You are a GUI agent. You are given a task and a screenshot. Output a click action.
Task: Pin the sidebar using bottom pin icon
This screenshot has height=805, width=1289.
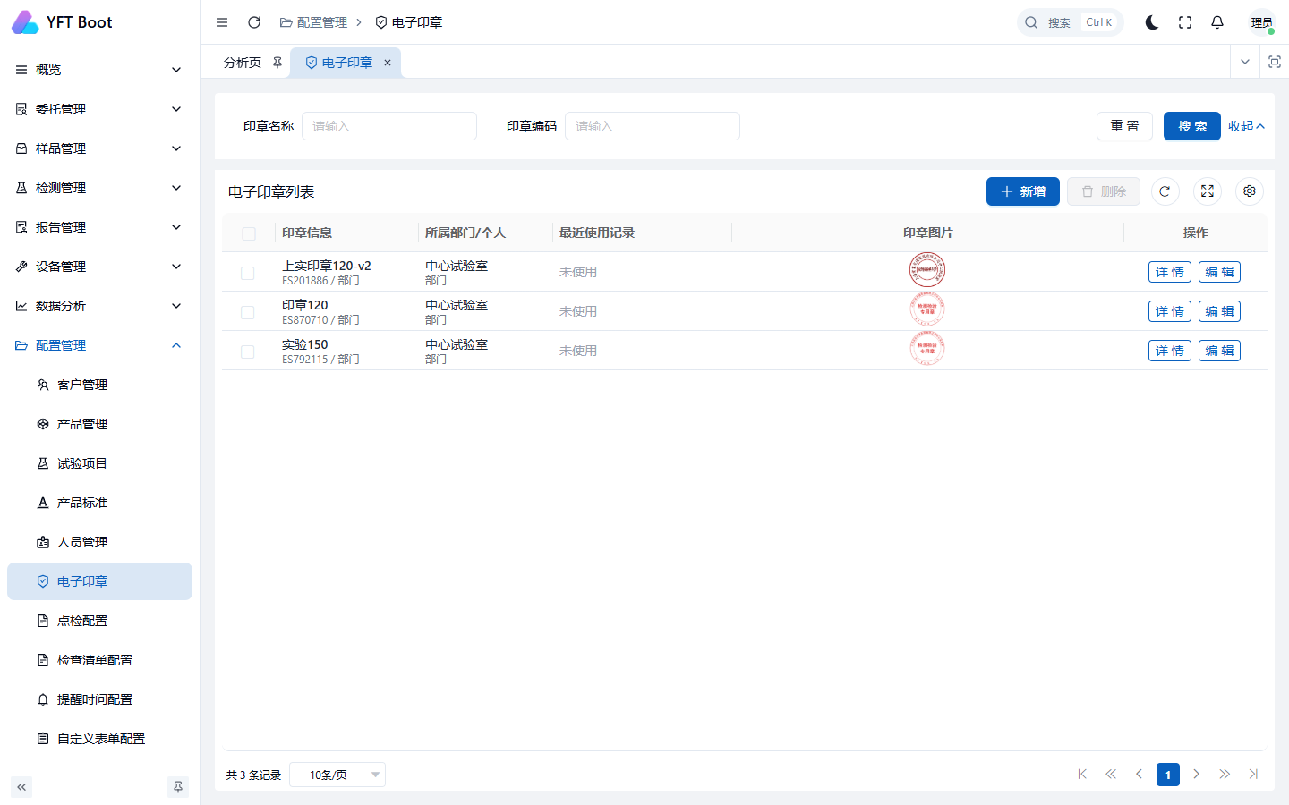click(178, 787)
